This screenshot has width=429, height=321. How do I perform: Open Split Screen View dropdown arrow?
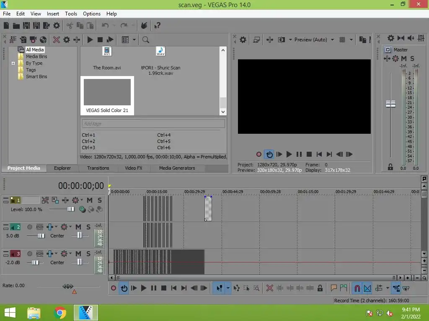pyautogui.click(x=290, y=40)
